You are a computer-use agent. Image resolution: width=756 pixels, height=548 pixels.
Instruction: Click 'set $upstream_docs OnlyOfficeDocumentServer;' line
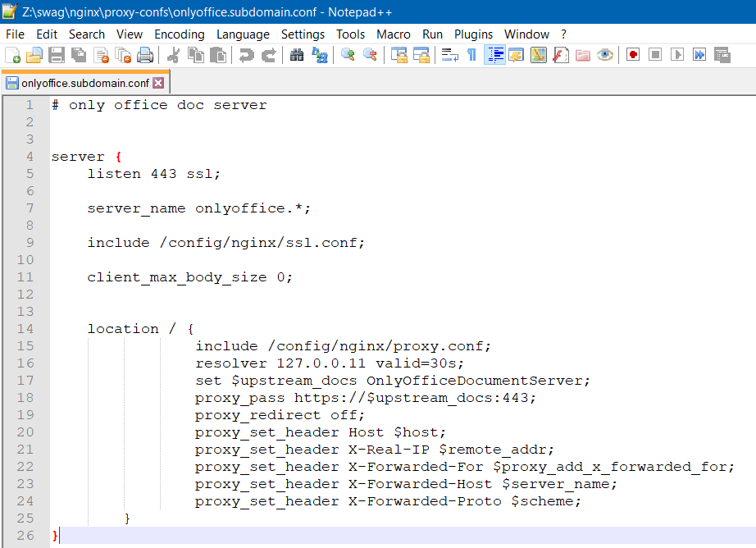393,381
